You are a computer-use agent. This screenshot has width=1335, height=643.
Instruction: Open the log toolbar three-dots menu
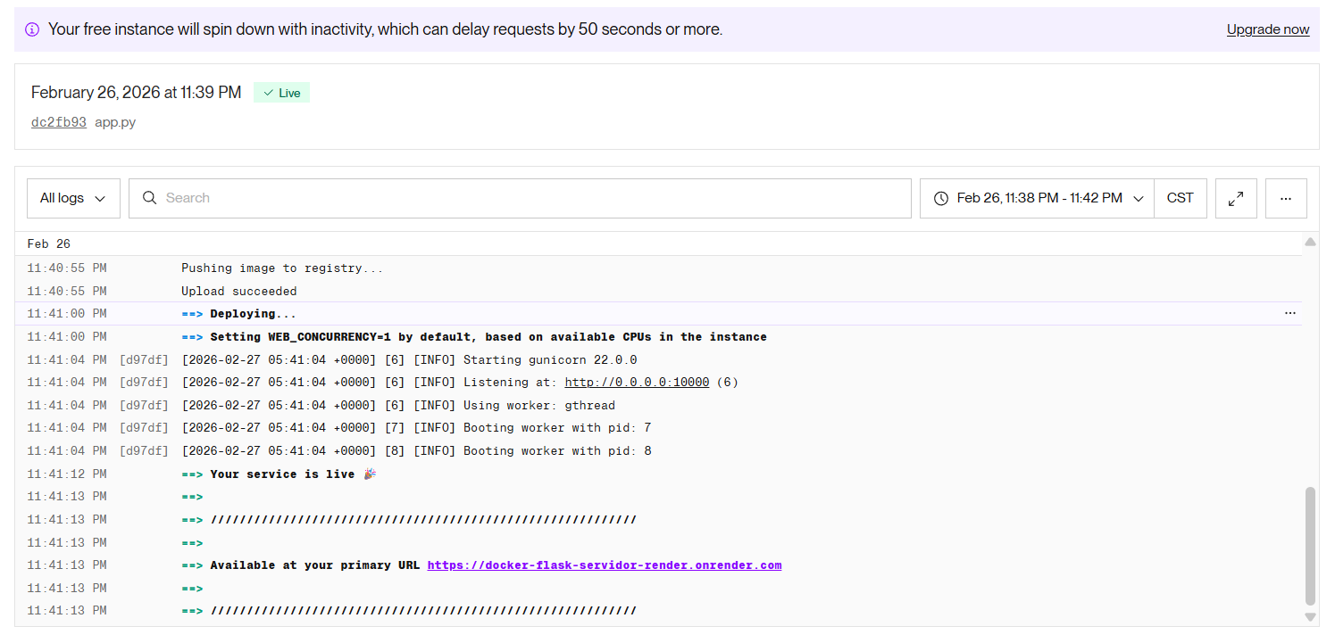(x=1286, y=198)
